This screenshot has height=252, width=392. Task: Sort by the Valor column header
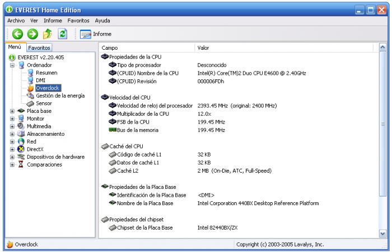coord(284,47)
